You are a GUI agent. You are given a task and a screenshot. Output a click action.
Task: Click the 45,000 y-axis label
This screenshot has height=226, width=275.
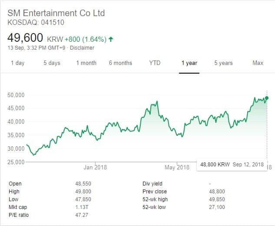(x=16, y=108)
